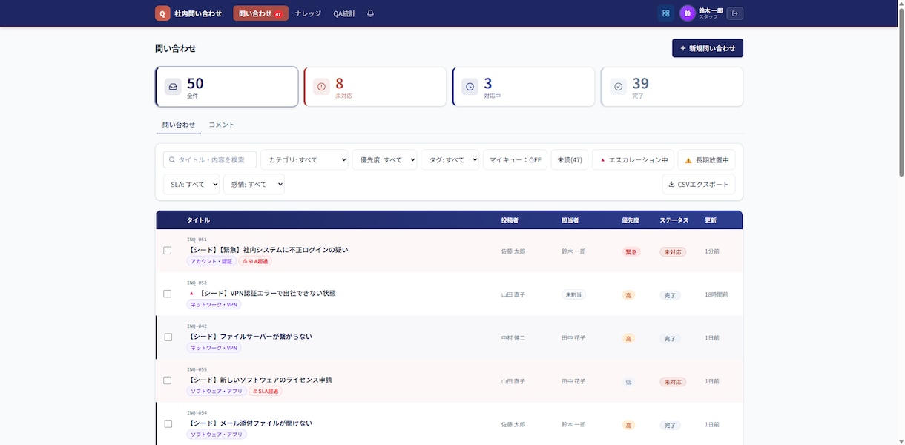Open メール添付ファイルが開けない inquiry
This screenshot has height=445, width=905.
pos(249,423)
